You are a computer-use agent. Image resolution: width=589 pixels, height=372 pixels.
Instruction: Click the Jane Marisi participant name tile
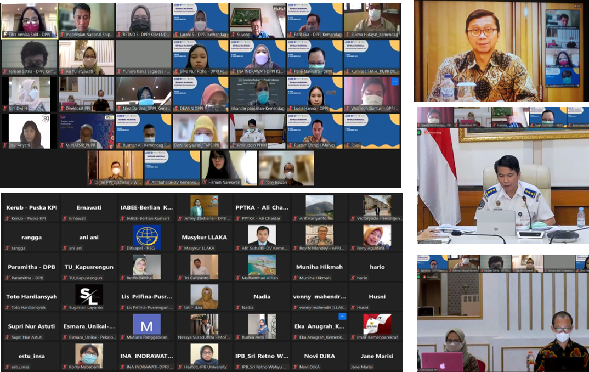[377, 356]
